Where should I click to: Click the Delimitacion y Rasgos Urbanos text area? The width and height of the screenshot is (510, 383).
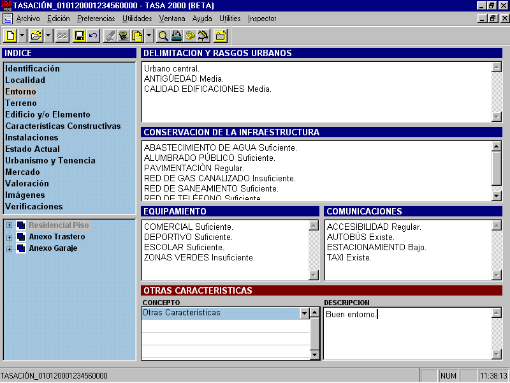(317, 92)
